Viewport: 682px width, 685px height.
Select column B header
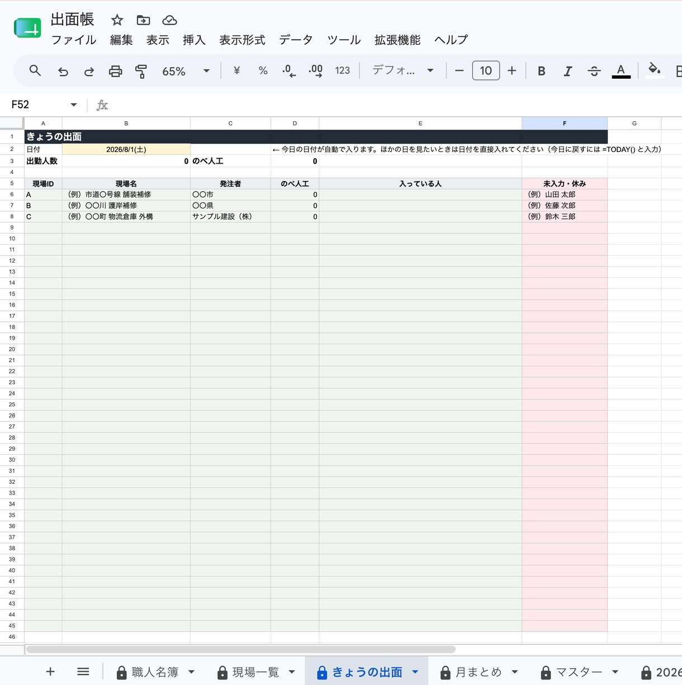[x=126, y=123]
